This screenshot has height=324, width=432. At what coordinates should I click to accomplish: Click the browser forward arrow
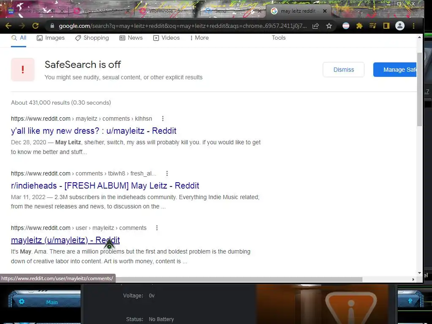[x=22, y=26]
